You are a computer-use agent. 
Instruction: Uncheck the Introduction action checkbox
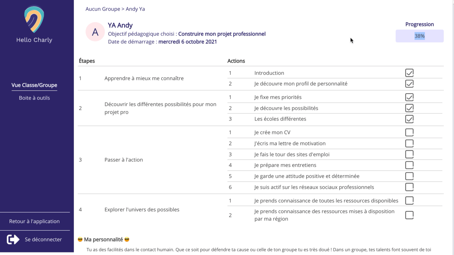[x=409, y=73]
